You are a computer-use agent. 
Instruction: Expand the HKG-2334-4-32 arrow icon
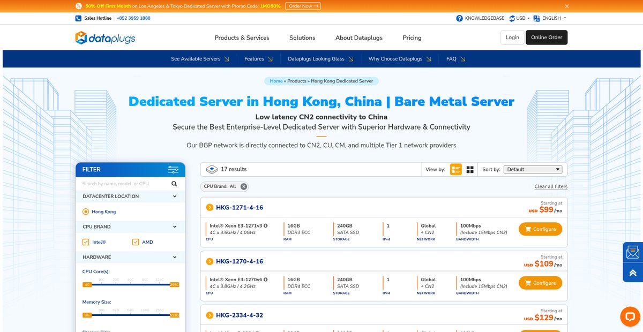(x=210, y=315)
